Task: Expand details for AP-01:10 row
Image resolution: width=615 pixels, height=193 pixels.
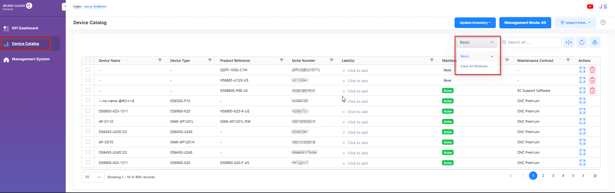Action: point(582,121)
